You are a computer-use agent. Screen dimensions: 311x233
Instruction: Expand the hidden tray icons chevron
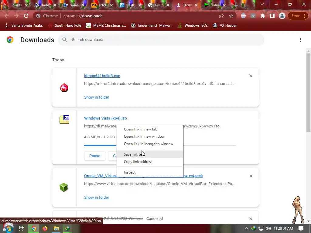coord(246,228)
